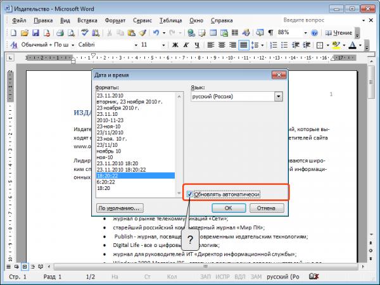Apply bulleted list formatting
Image resolution: width=380 pixels, height=285 pixels.
(284, 45)
